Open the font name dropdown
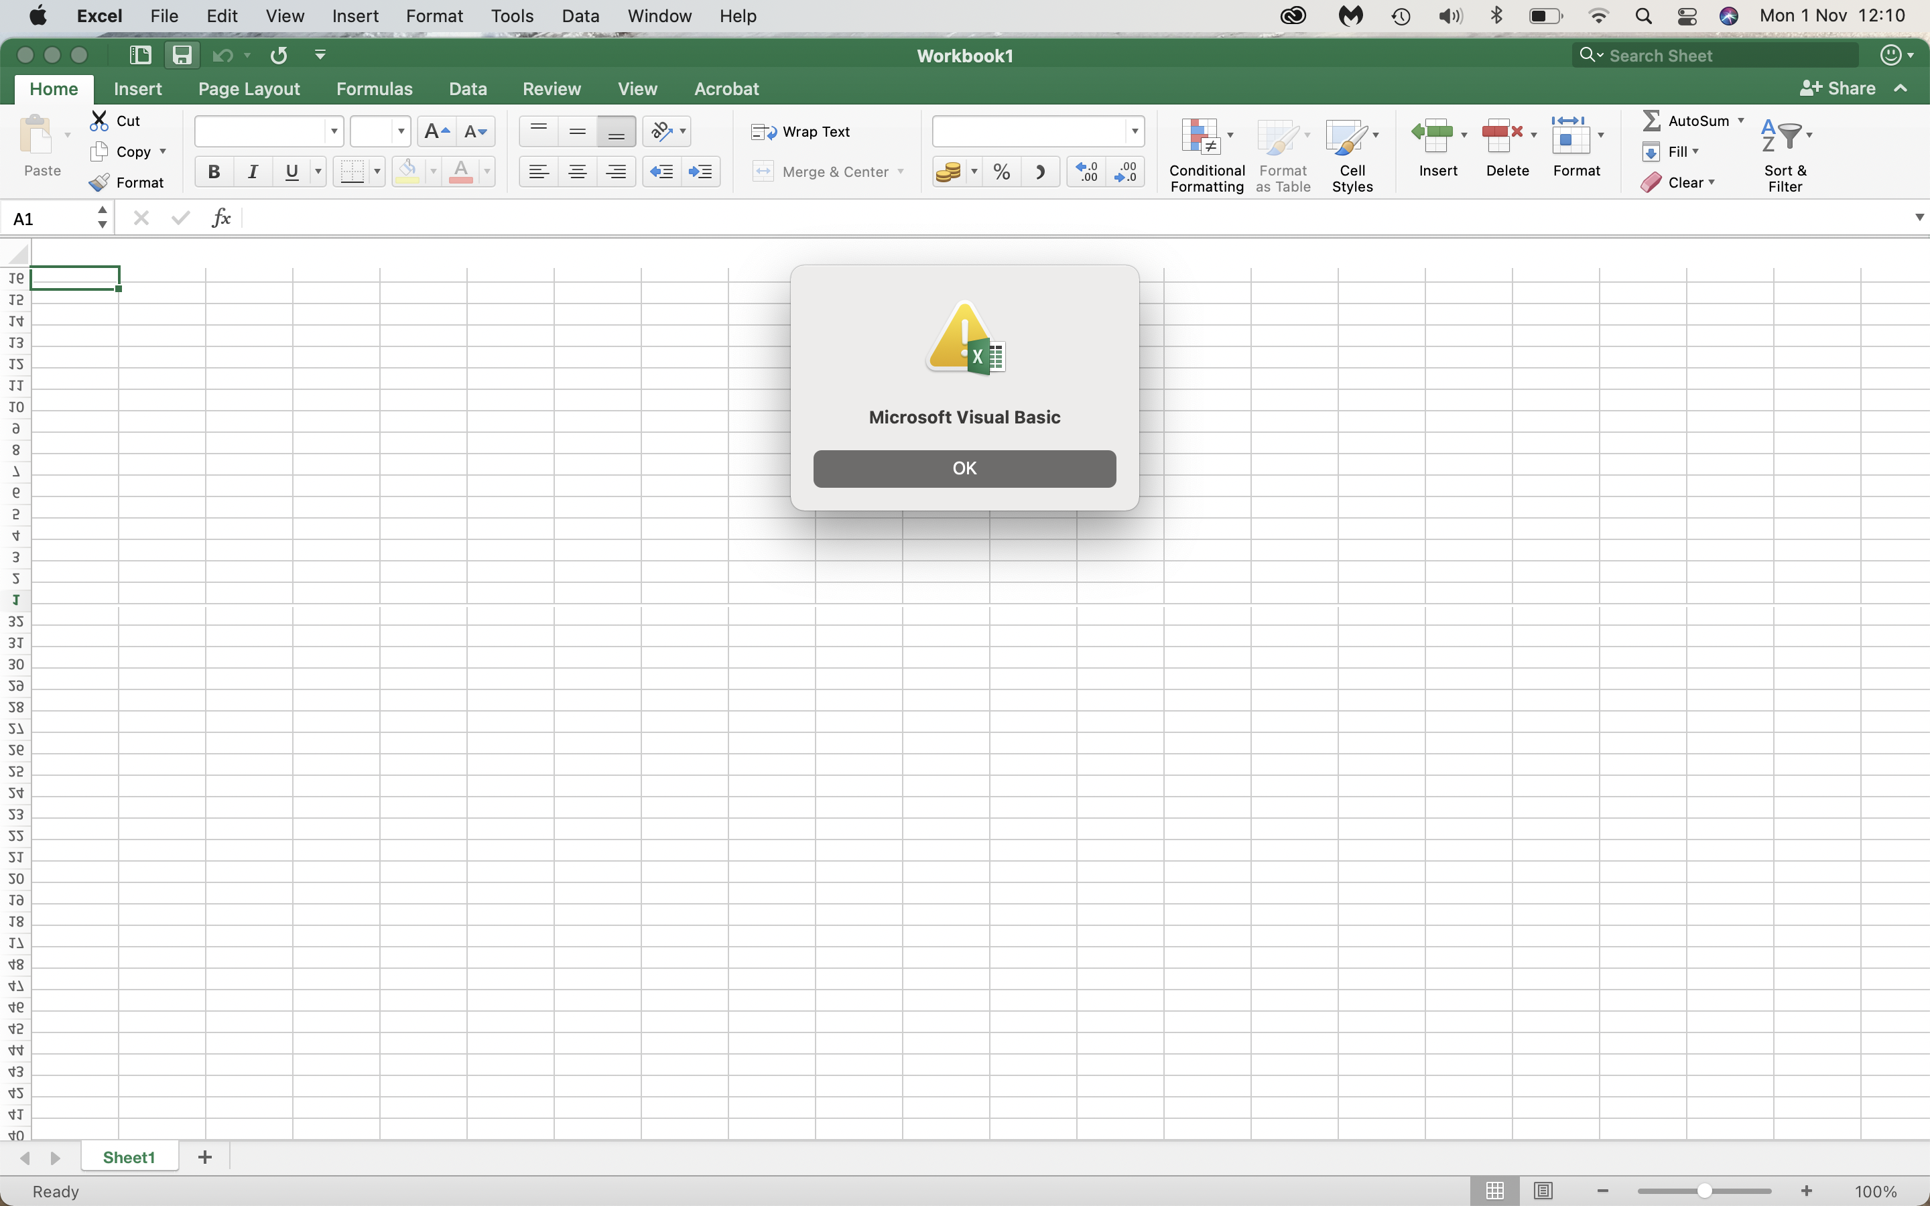Viewport: 1930px width, 1206px height. click(333, 131)
